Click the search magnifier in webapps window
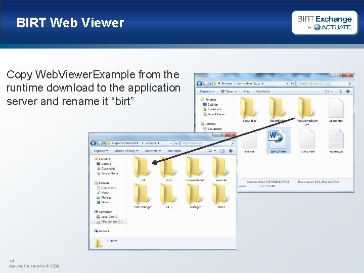 click(x=233, y=143)
